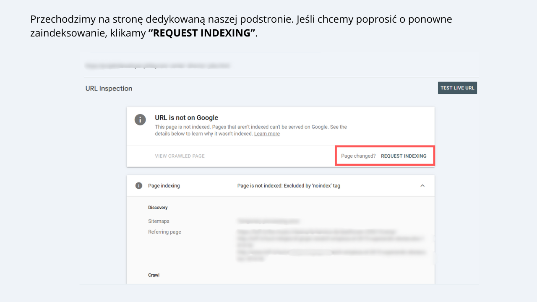Expand the Discovery details section
Image resolution: width=537 pixels, height=302 pixels.
(x=158, y=207)
